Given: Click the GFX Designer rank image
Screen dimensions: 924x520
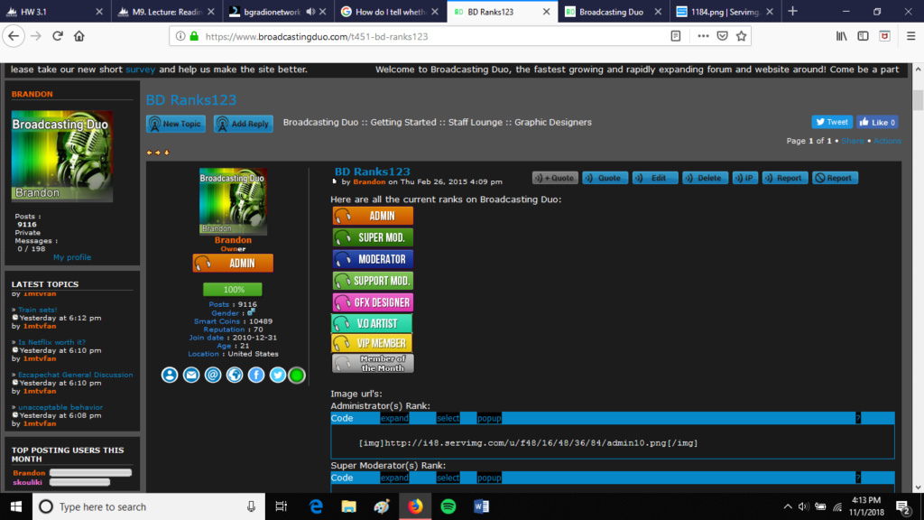Looking at the screenshot, I should [x=373, y=302].
